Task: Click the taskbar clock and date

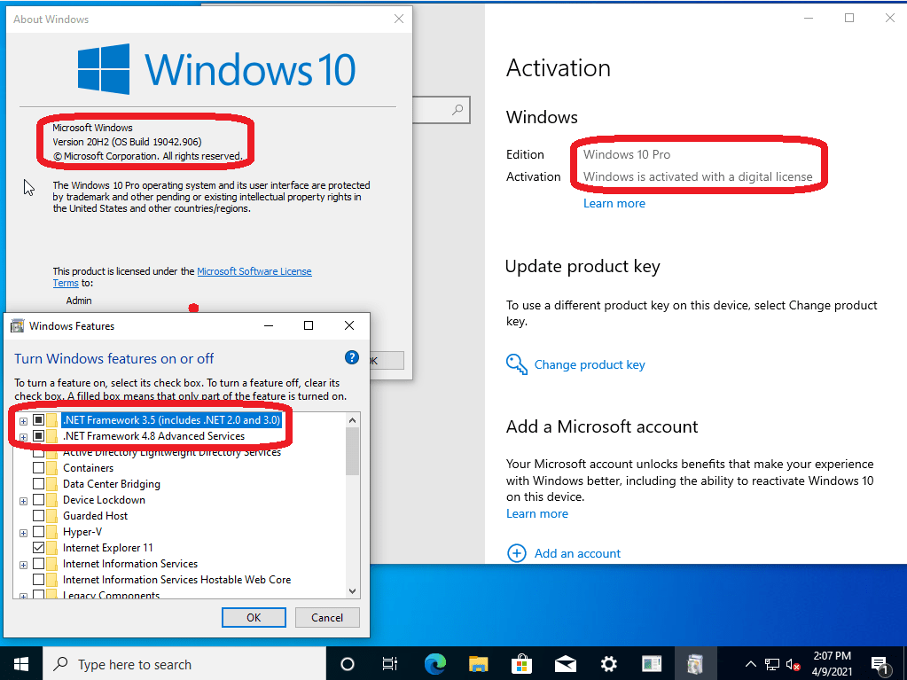Action: coord(832,664)
